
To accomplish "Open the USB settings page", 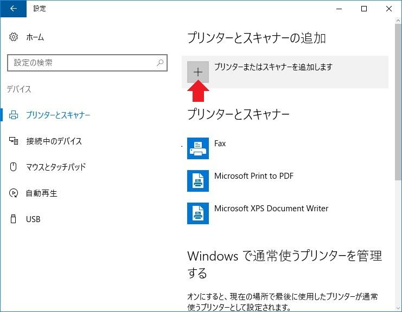I will (33, 219).
